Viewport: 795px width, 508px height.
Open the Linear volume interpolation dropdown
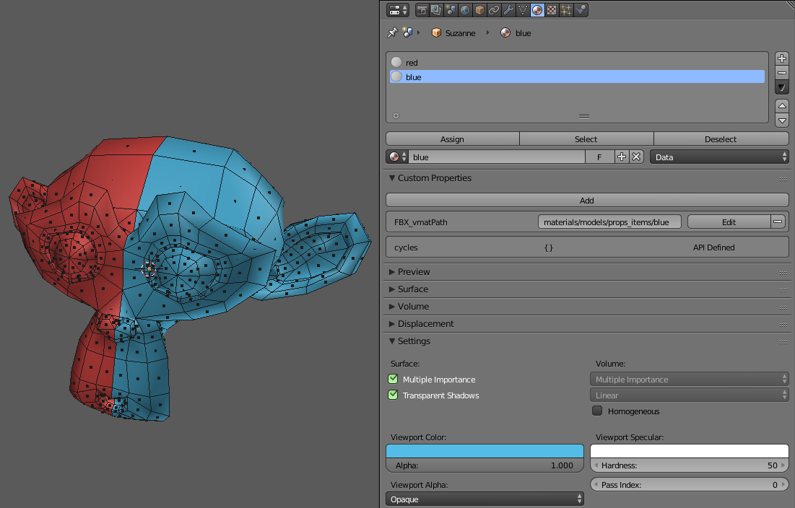[x=690, y=395]
